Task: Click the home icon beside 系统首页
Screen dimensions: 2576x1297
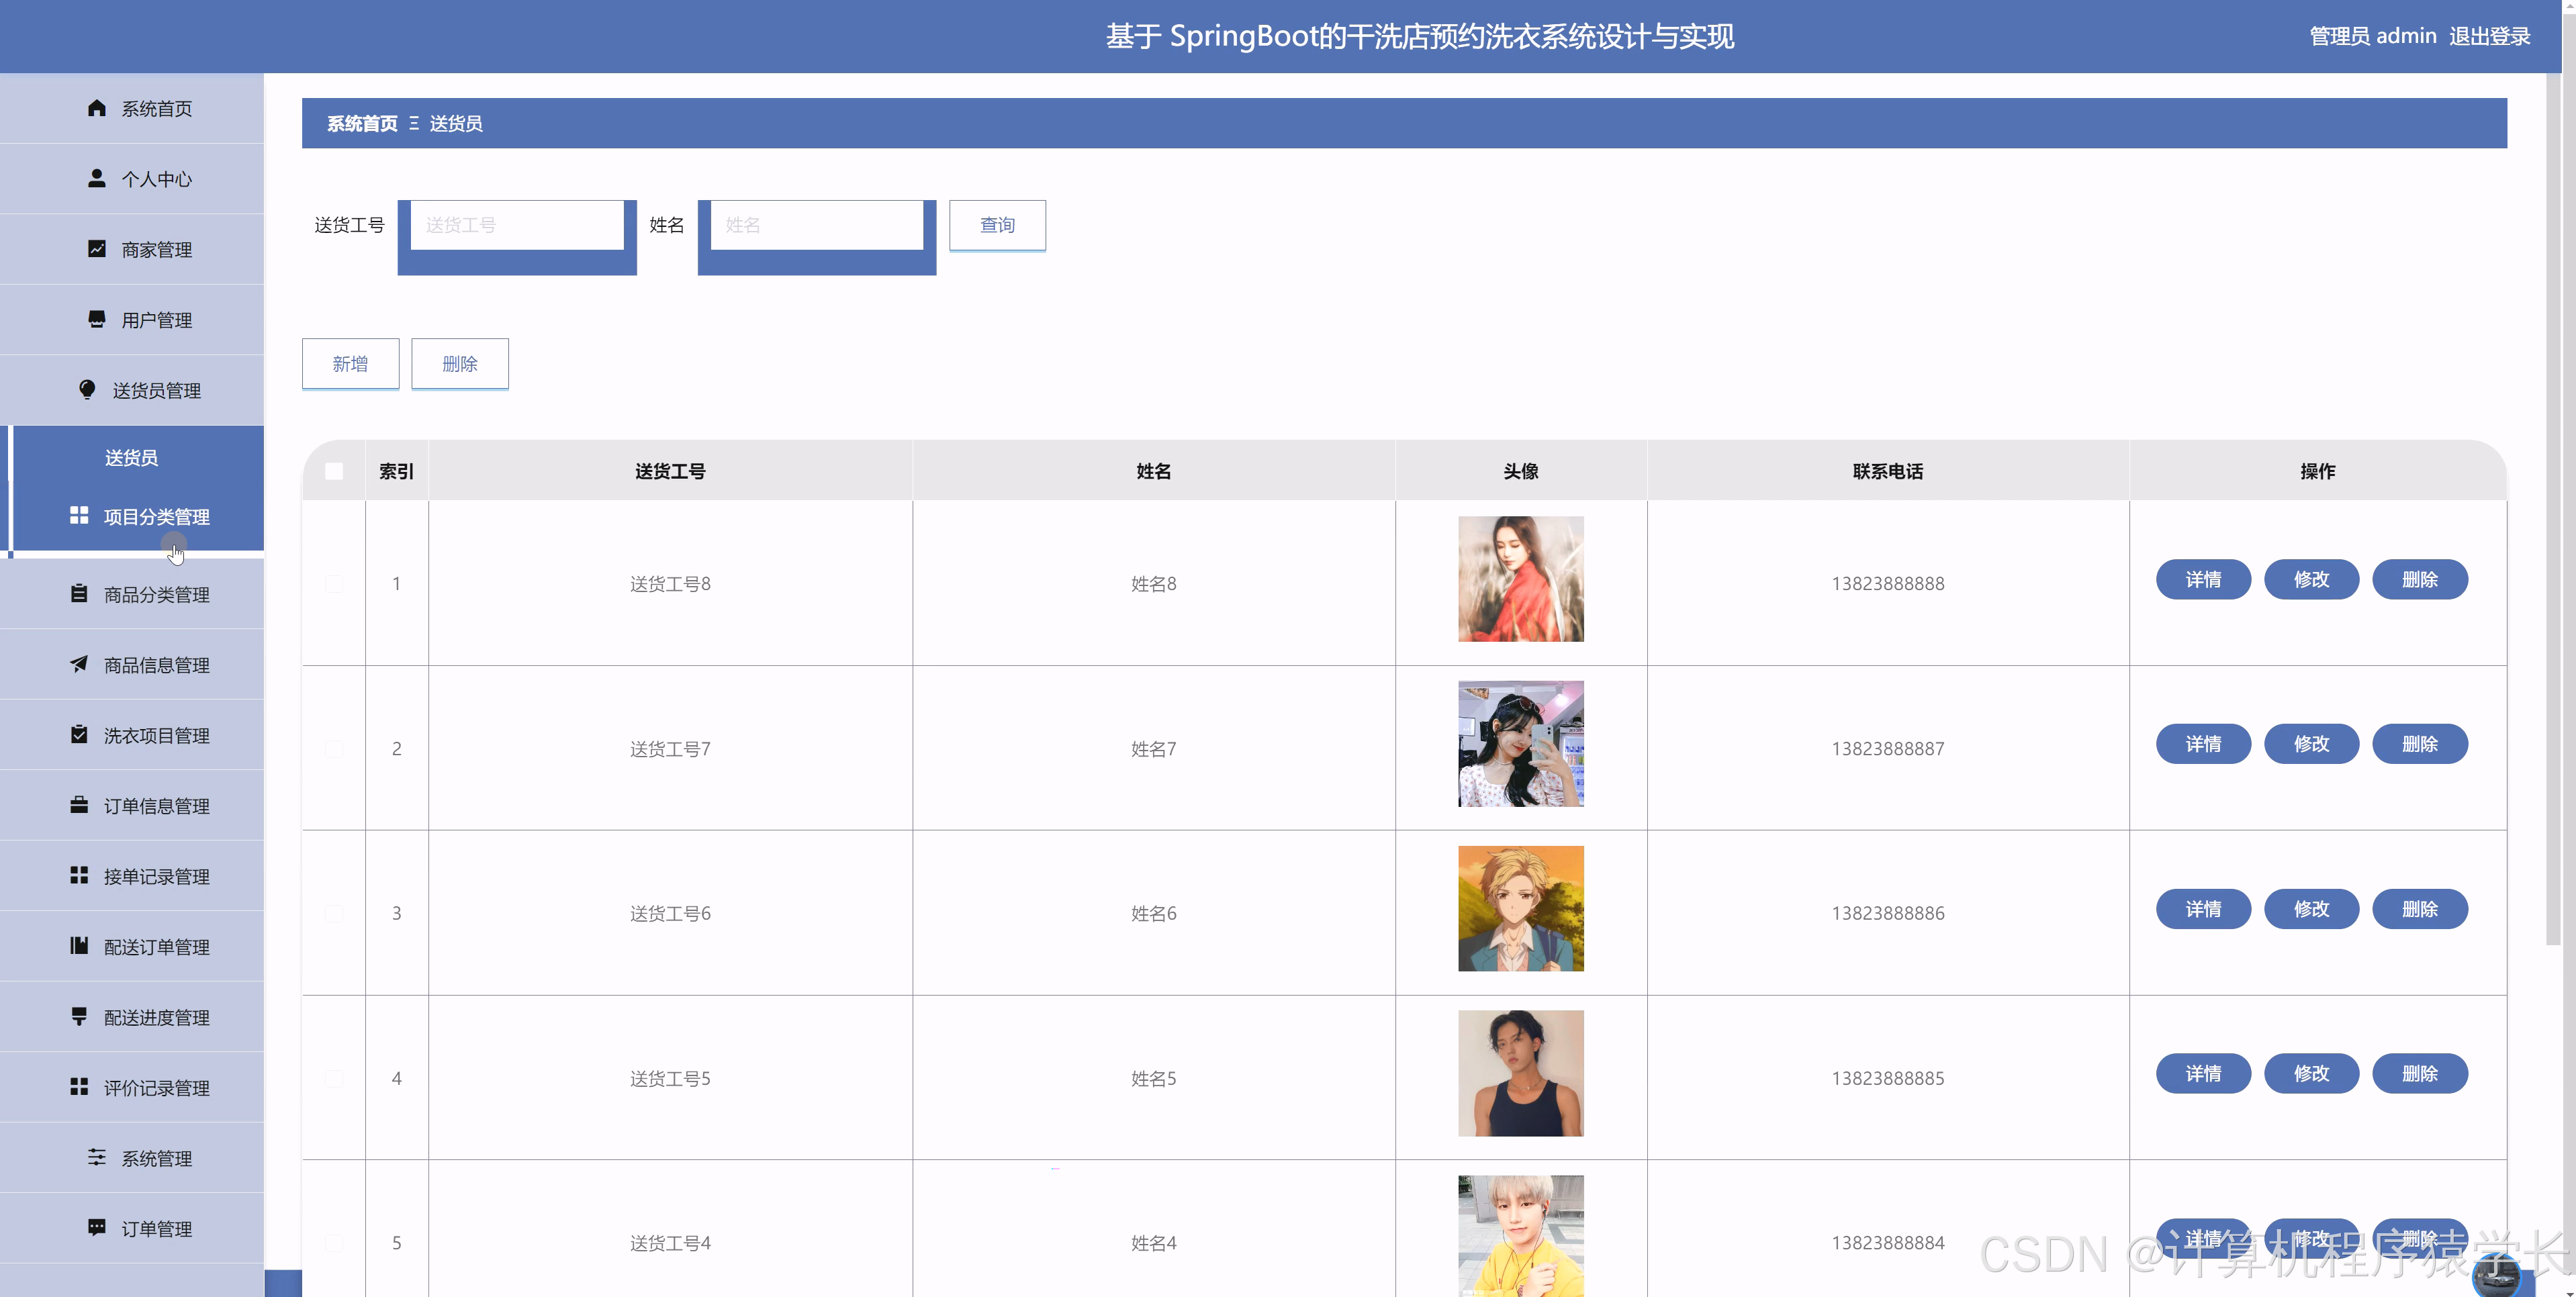Action: (x=96, y=108)
